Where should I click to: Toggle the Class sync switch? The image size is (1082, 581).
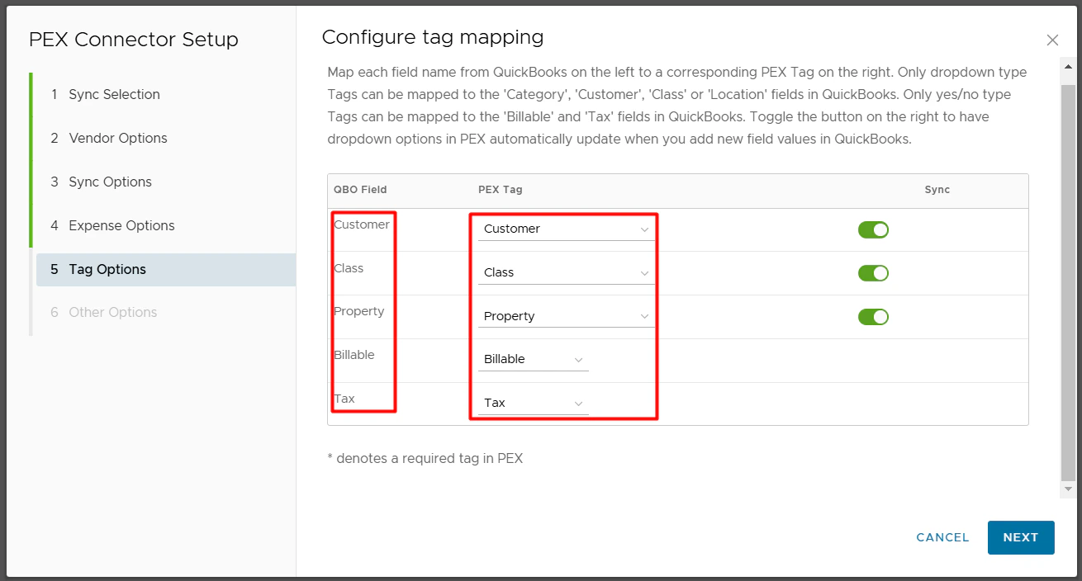873,273
